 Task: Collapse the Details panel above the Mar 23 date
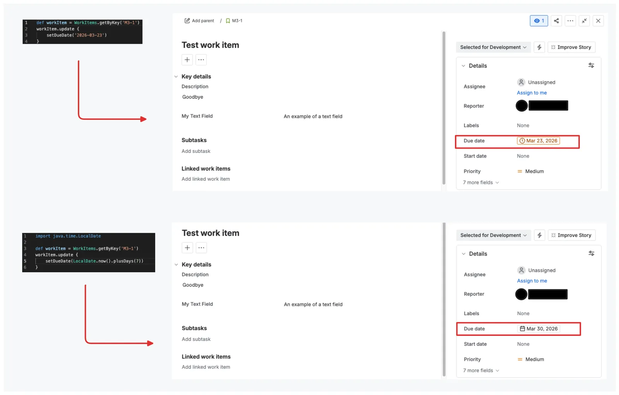pos(463,66)
